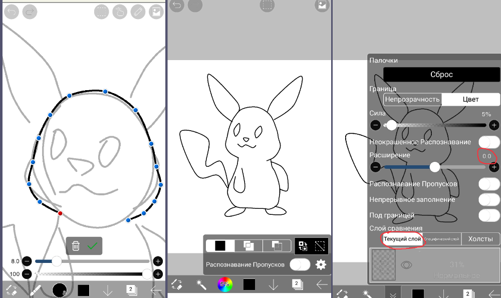Decrease Расширение with the minus button
The width and height of the screenshot is (501, 298).
[376, 167]
